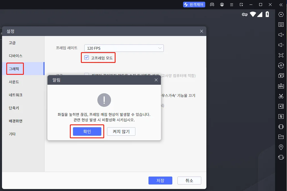Screen dimensions: 287x191
Task: Rotate screen with the rotate device icon
Action: 281,157
